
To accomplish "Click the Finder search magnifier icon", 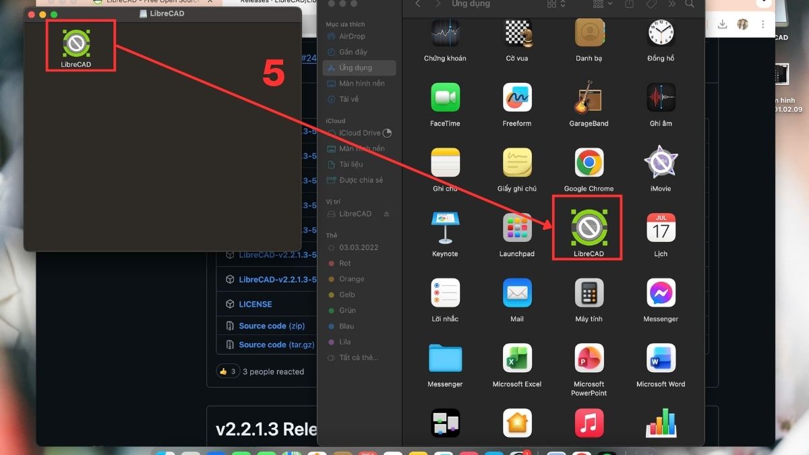I will pyautogui.click(x=690, y=4).
